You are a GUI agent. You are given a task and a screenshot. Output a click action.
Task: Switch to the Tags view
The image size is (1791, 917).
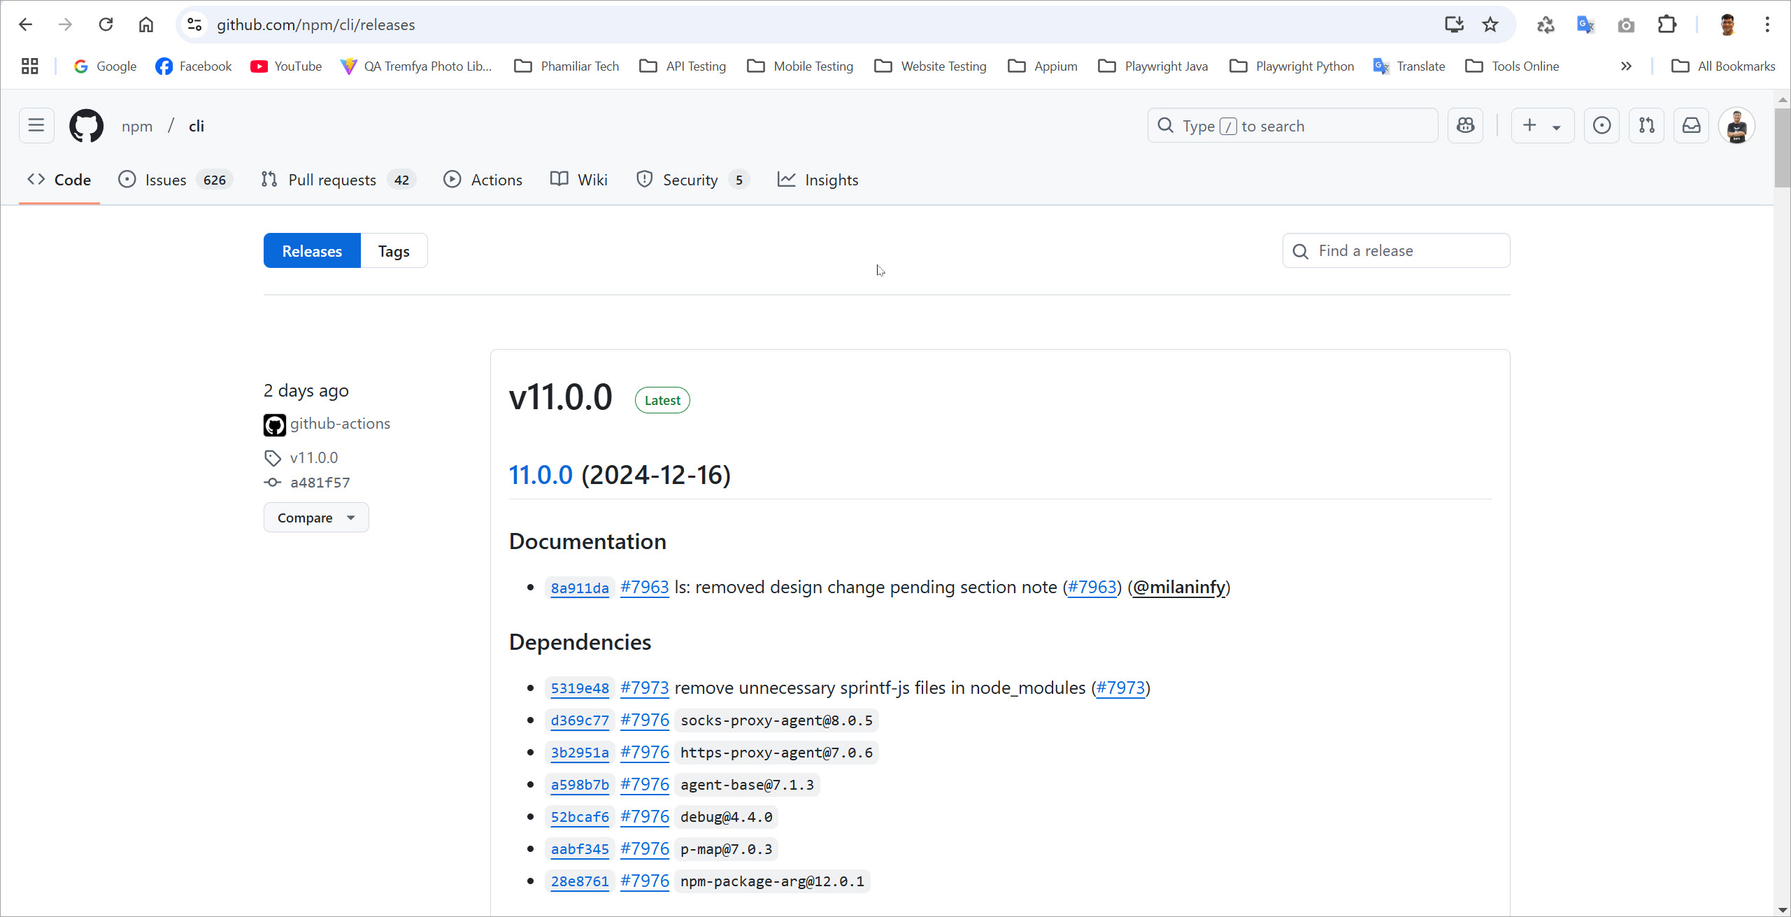[x=394, y=251]
